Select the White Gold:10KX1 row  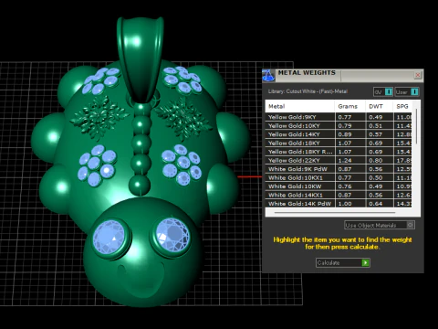point(339,177)
